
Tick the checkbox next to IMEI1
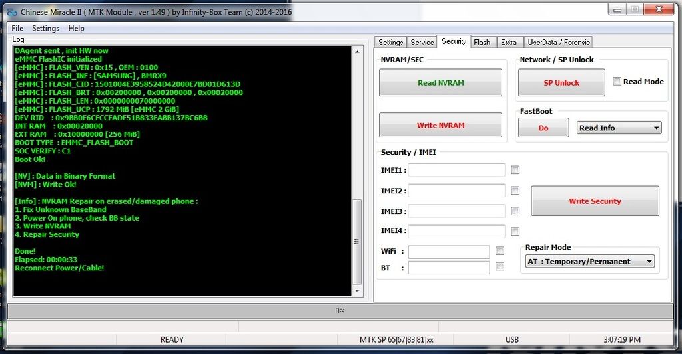click(x=515, y=170)
